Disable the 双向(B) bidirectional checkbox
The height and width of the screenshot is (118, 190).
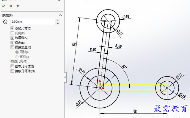point(12,43)
